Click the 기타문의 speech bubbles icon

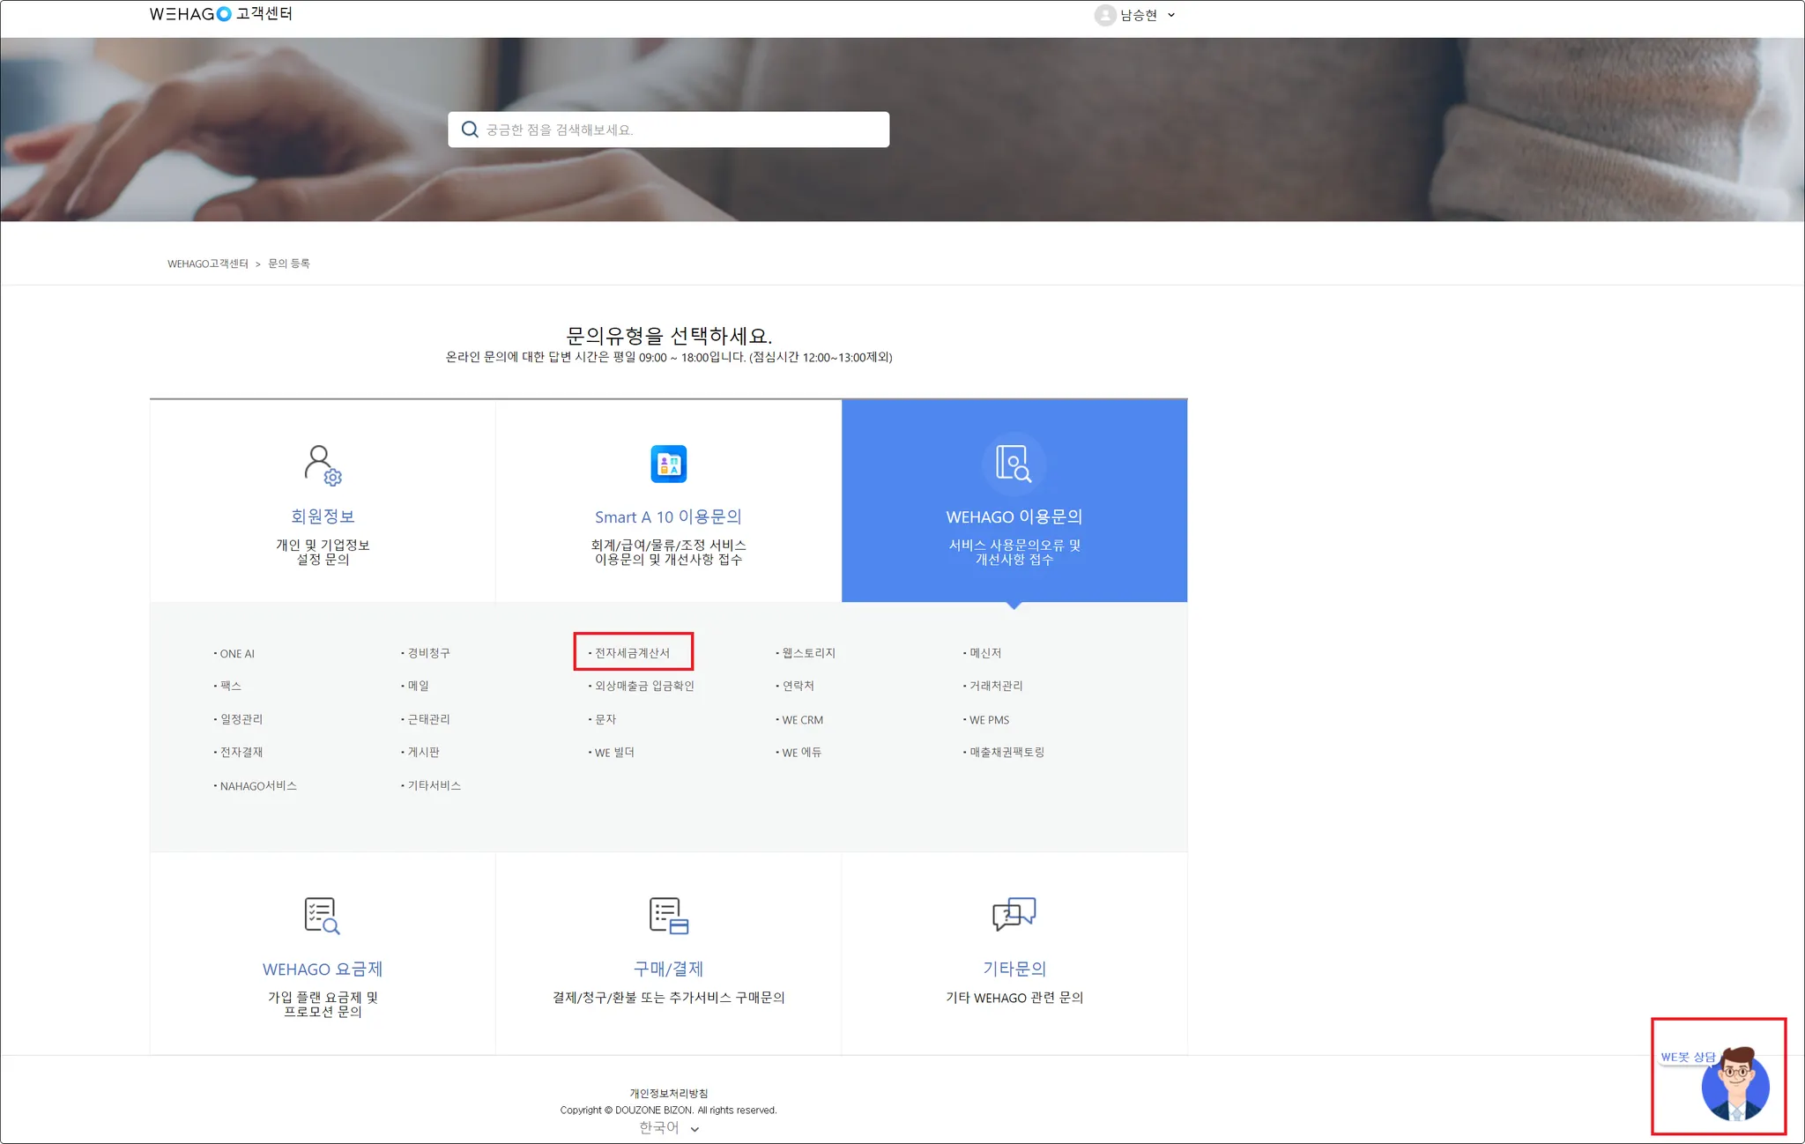(x=1014, y=914)
